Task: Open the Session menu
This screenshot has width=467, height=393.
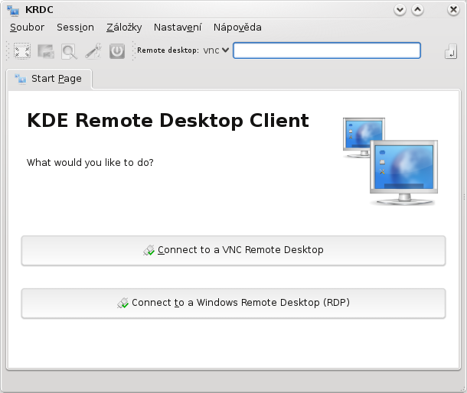Action: click(75, 28)
